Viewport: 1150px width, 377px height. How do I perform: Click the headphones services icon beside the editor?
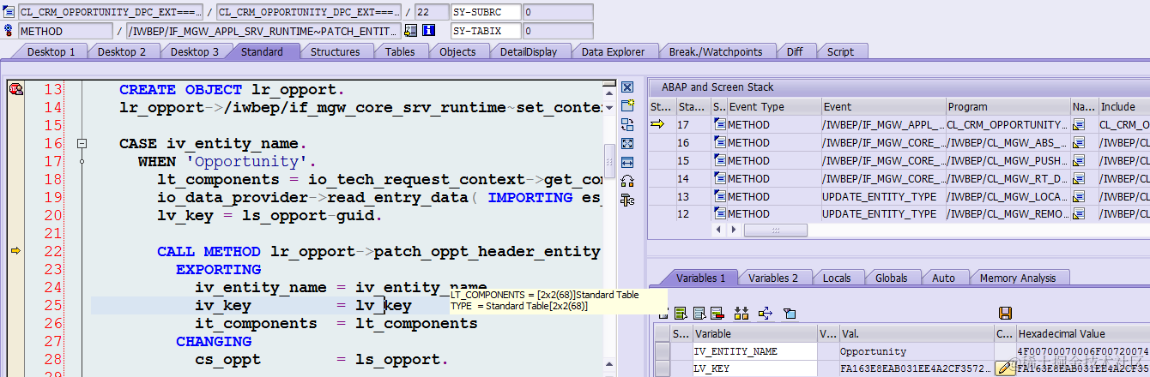[627, 182]
